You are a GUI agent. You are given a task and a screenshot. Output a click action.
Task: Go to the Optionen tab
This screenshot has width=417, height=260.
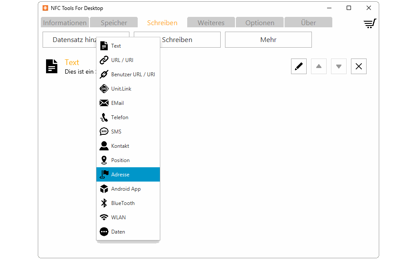pos(260,23)
